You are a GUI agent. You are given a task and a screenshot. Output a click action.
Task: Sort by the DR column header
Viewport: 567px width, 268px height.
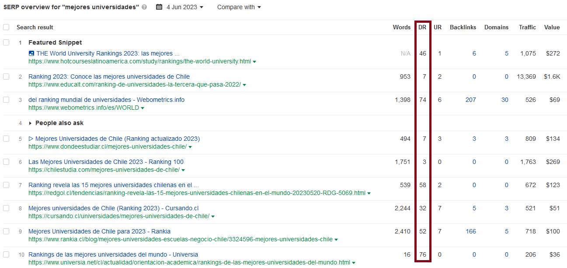coord(422,27)
